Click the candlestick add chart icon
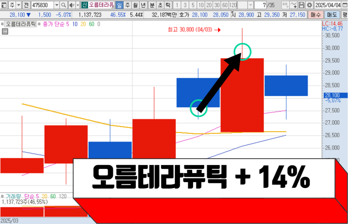Viewport: 348px width, 224px height. tap(285, 5)
